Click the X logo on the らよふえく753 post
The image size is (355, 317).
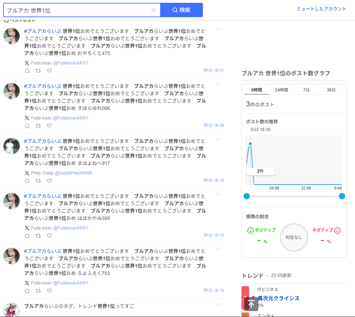point(27,283)
